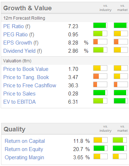Open Dividend Yield (f) link
The height and width of the screenshot is (166, 129).
tap(23, 51)
